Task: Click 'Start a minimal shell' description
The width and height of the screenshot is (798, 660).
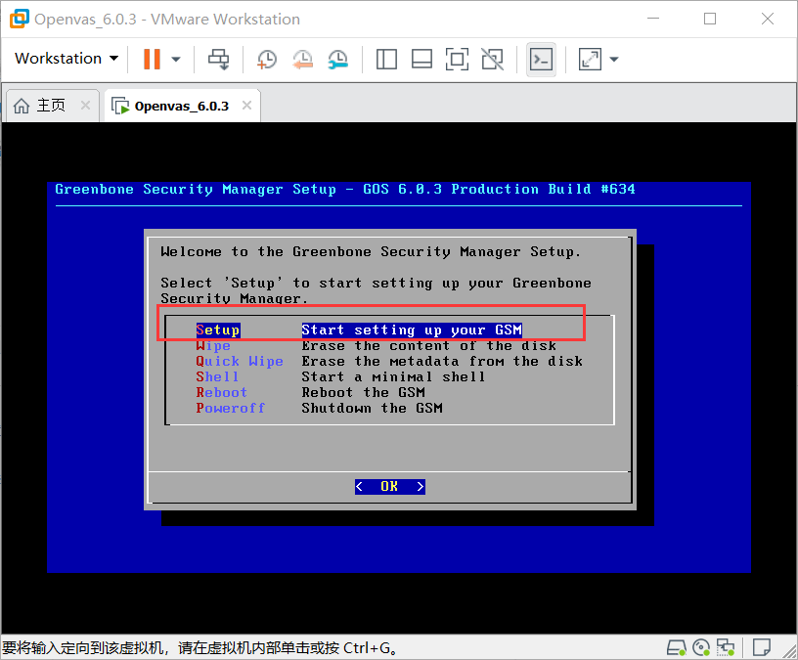Action: click(393, 376)
